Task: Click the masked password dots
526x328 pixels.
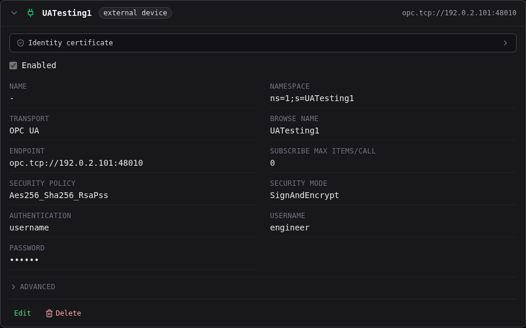Action: pos(24,260)
